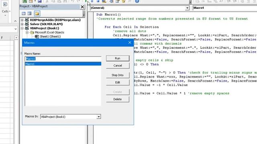
Task: Click the View Object icon in Project panel
Action: click(x=29, y=13)
